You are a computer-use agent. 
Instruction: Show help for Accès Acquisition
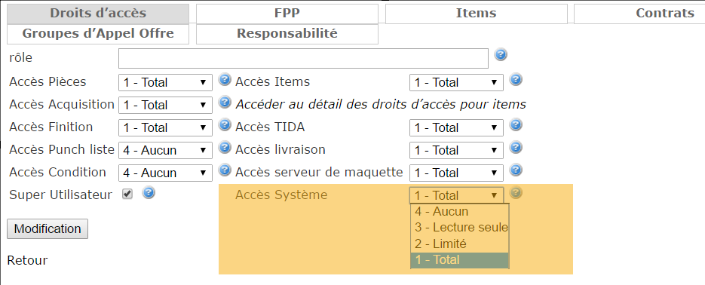pyautogui.click(x=225, y=102)
